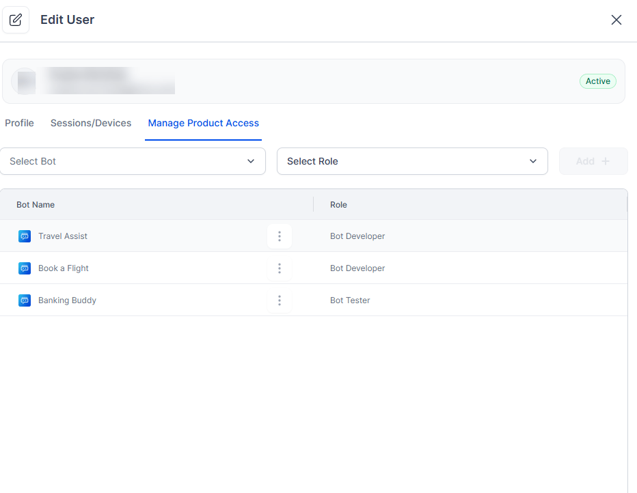Select the Banking Buddy bot name
Viewport: 637px width, 493px height.
tap(67, 300)
